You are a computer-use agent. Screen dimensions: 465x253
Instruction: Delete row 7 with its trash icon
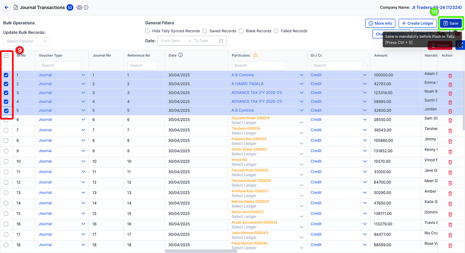click(x=450, y=131)
